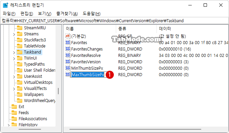Open the 도움말(H) menu

pos(91,14)
